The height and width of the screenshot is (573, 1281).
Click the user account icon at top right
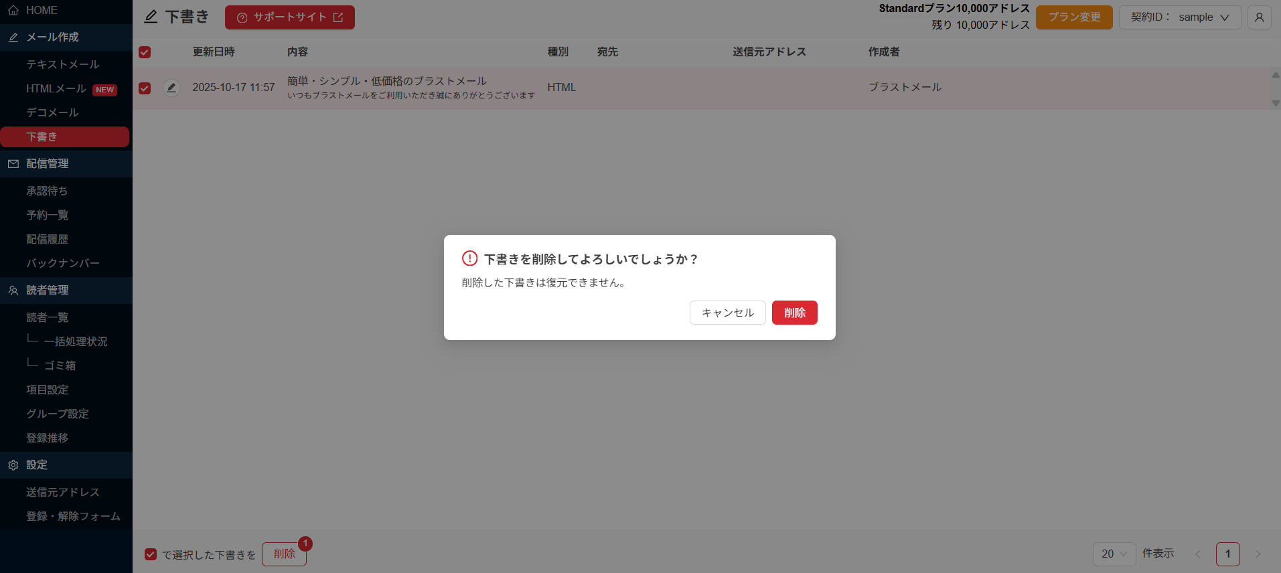coord(1259,17)
